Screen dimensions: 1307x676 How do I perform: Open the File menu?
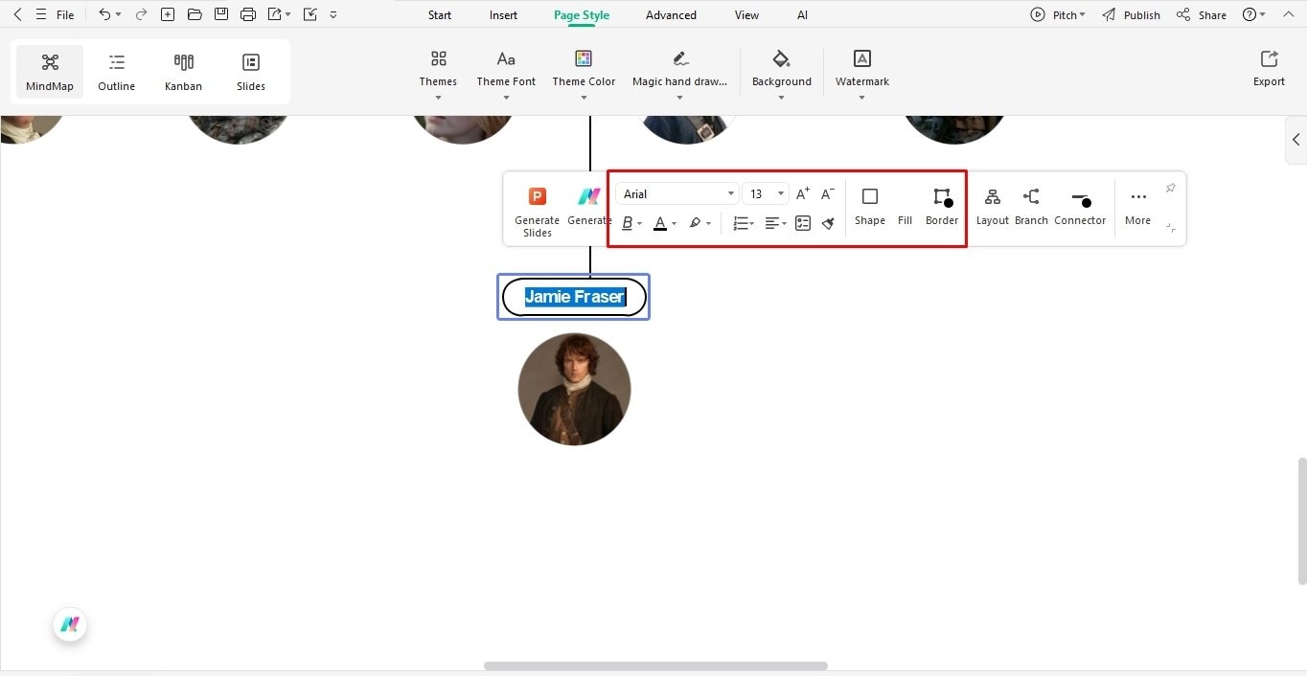[x=64, y=14]
